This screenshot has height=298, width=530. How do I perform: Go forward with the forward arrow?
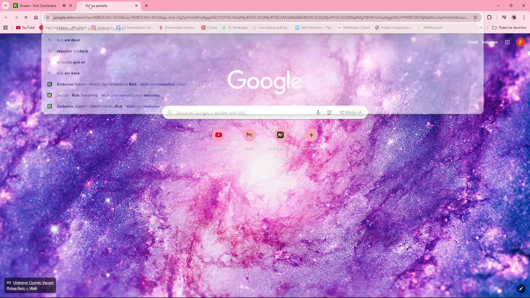16,17
